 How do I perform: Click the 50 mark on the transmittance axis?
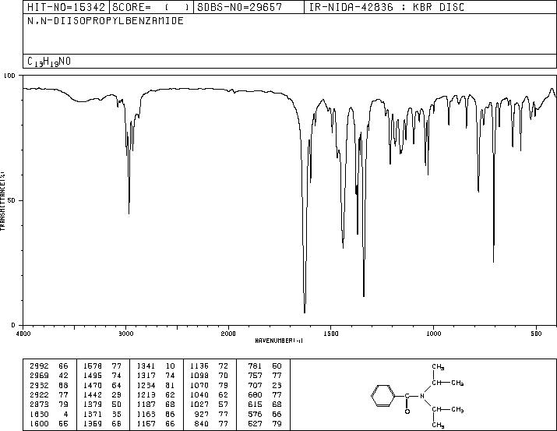pyautogui.click(x=11, y=200)
